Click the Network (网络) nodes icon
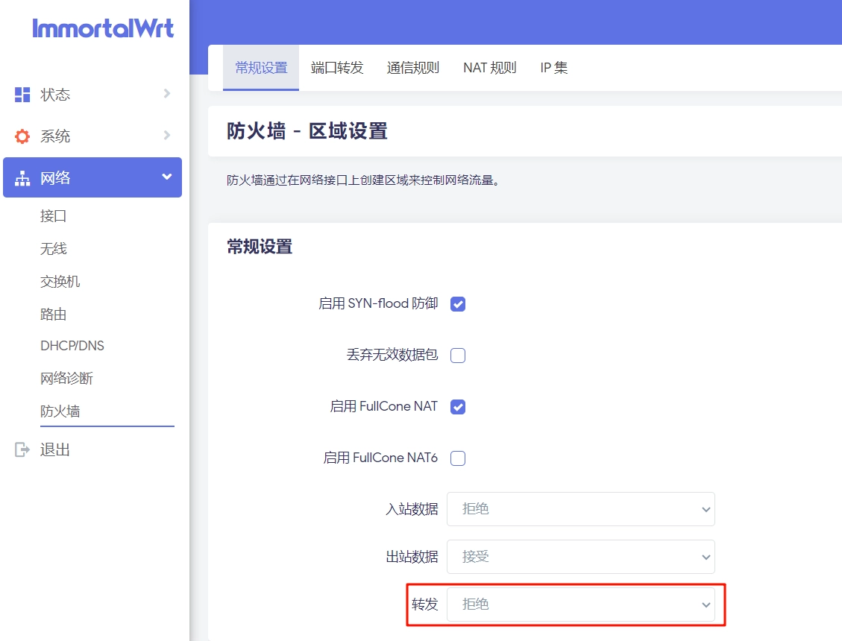The width and height of the screenshot is (842, 641). pos(22,177)
